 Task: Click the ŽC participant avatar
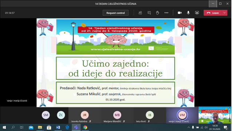coord(61,115)
